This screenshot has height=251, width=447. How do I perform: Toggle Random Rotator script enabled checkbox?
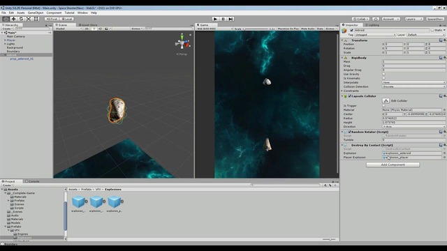click(x=349, y=132)
